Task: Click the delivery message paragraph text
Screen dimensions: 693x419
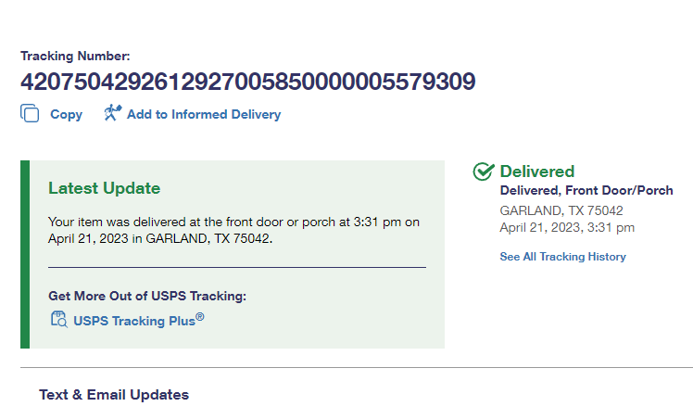Action: (x=233, y=230)
